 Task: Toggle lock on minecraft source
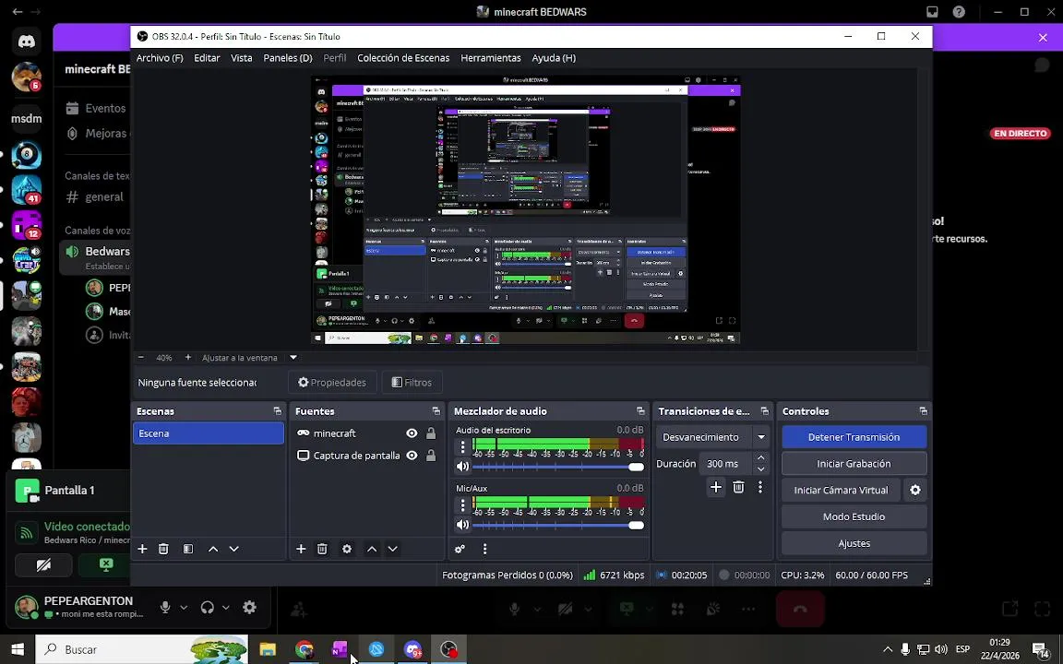(x=431, y=433)
